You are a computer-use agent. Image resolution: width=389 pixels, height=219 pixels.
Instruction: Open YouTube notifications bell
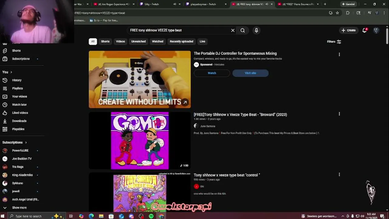pyautogui.click(x=365, y=30)
